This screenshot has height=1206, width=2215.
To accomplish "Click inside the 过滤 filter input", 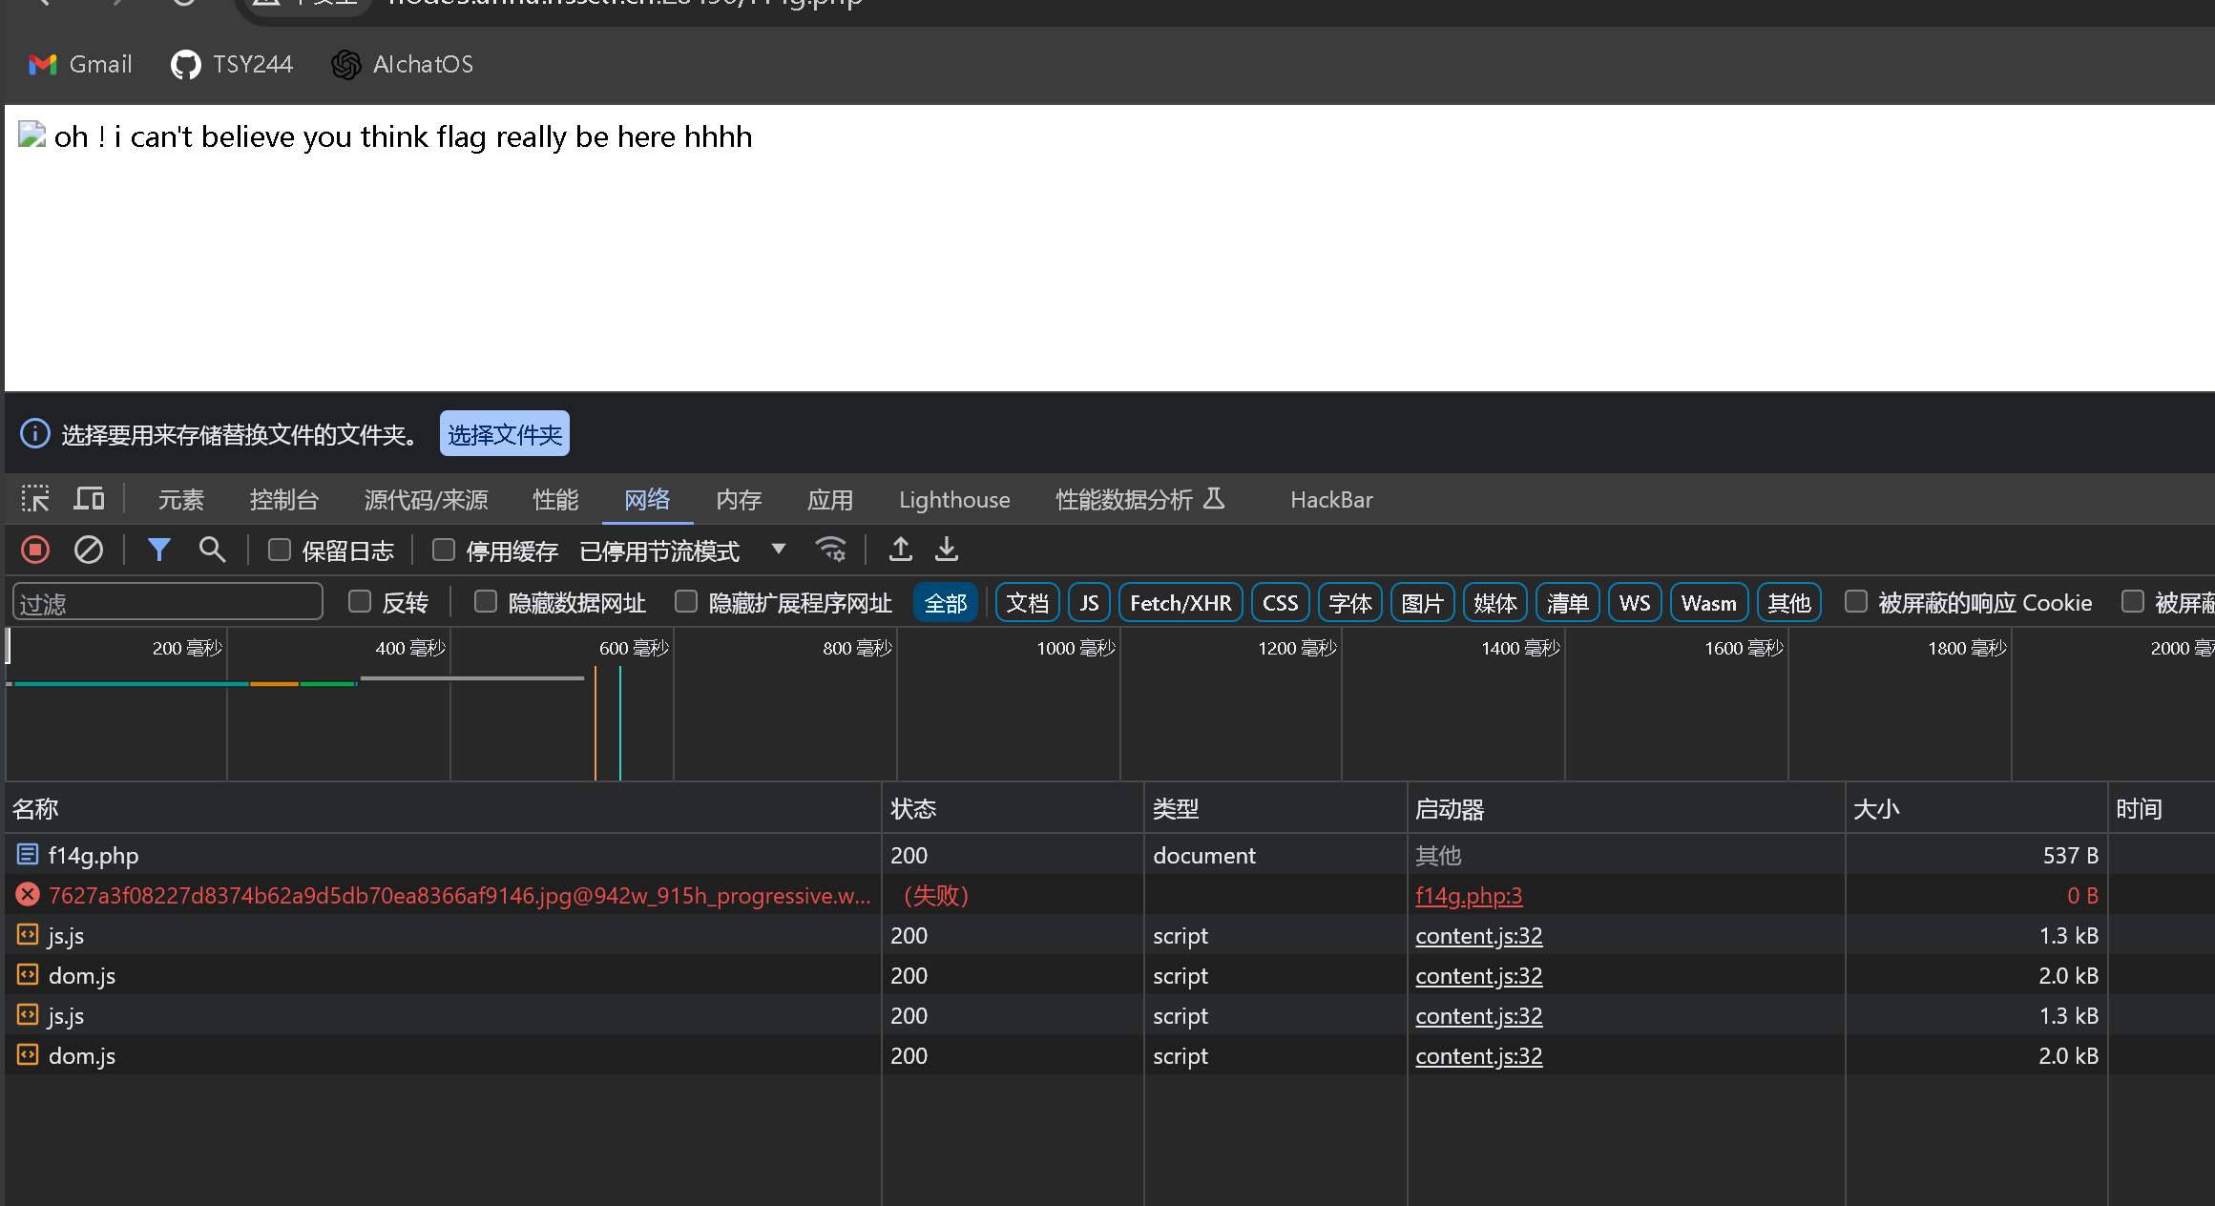I will 167,603.
